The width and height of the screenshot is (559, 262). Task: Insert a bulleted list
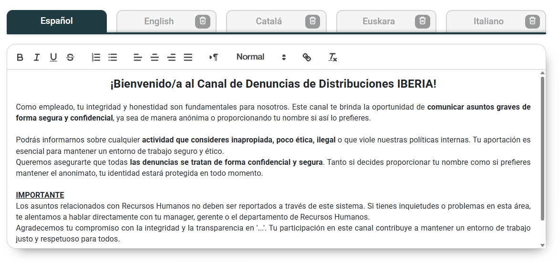pos(113,57)
